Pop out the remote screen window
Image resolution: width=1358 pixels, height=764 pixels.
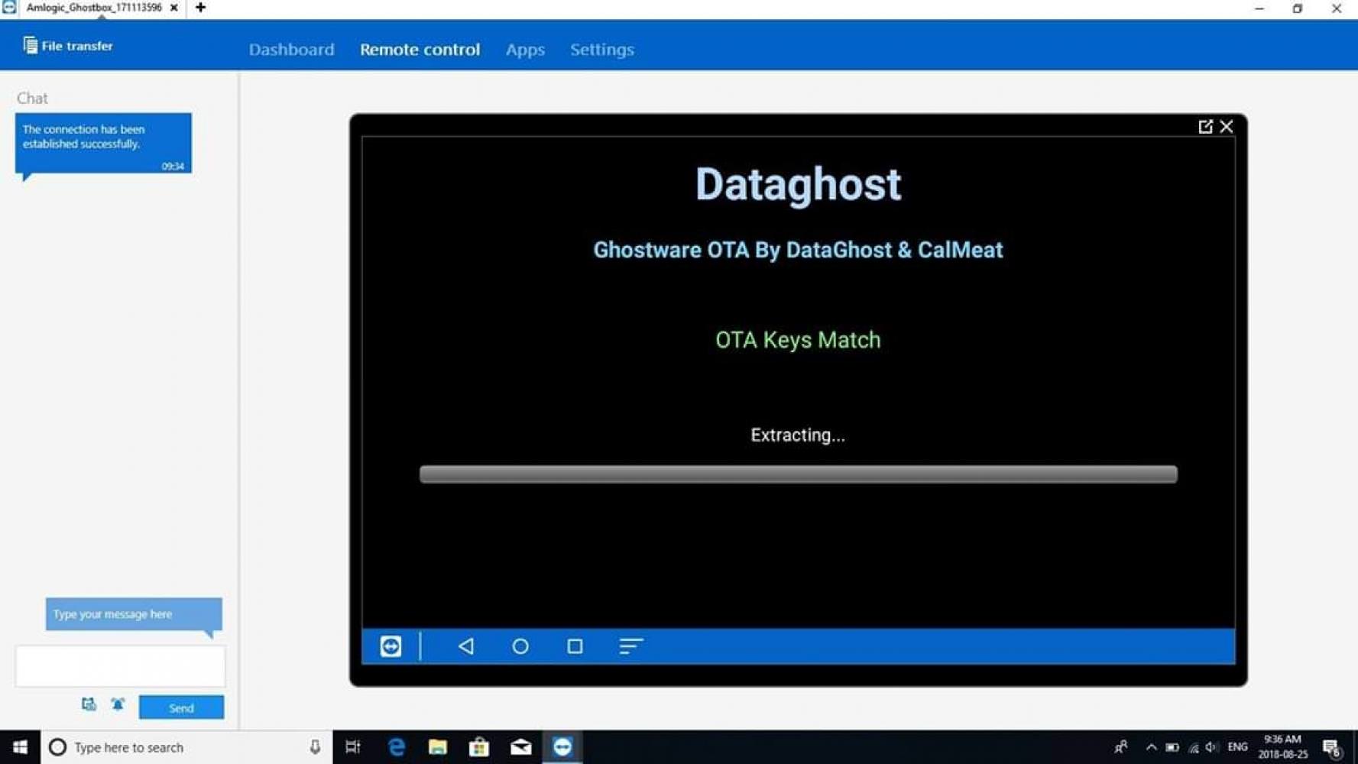1205,127
